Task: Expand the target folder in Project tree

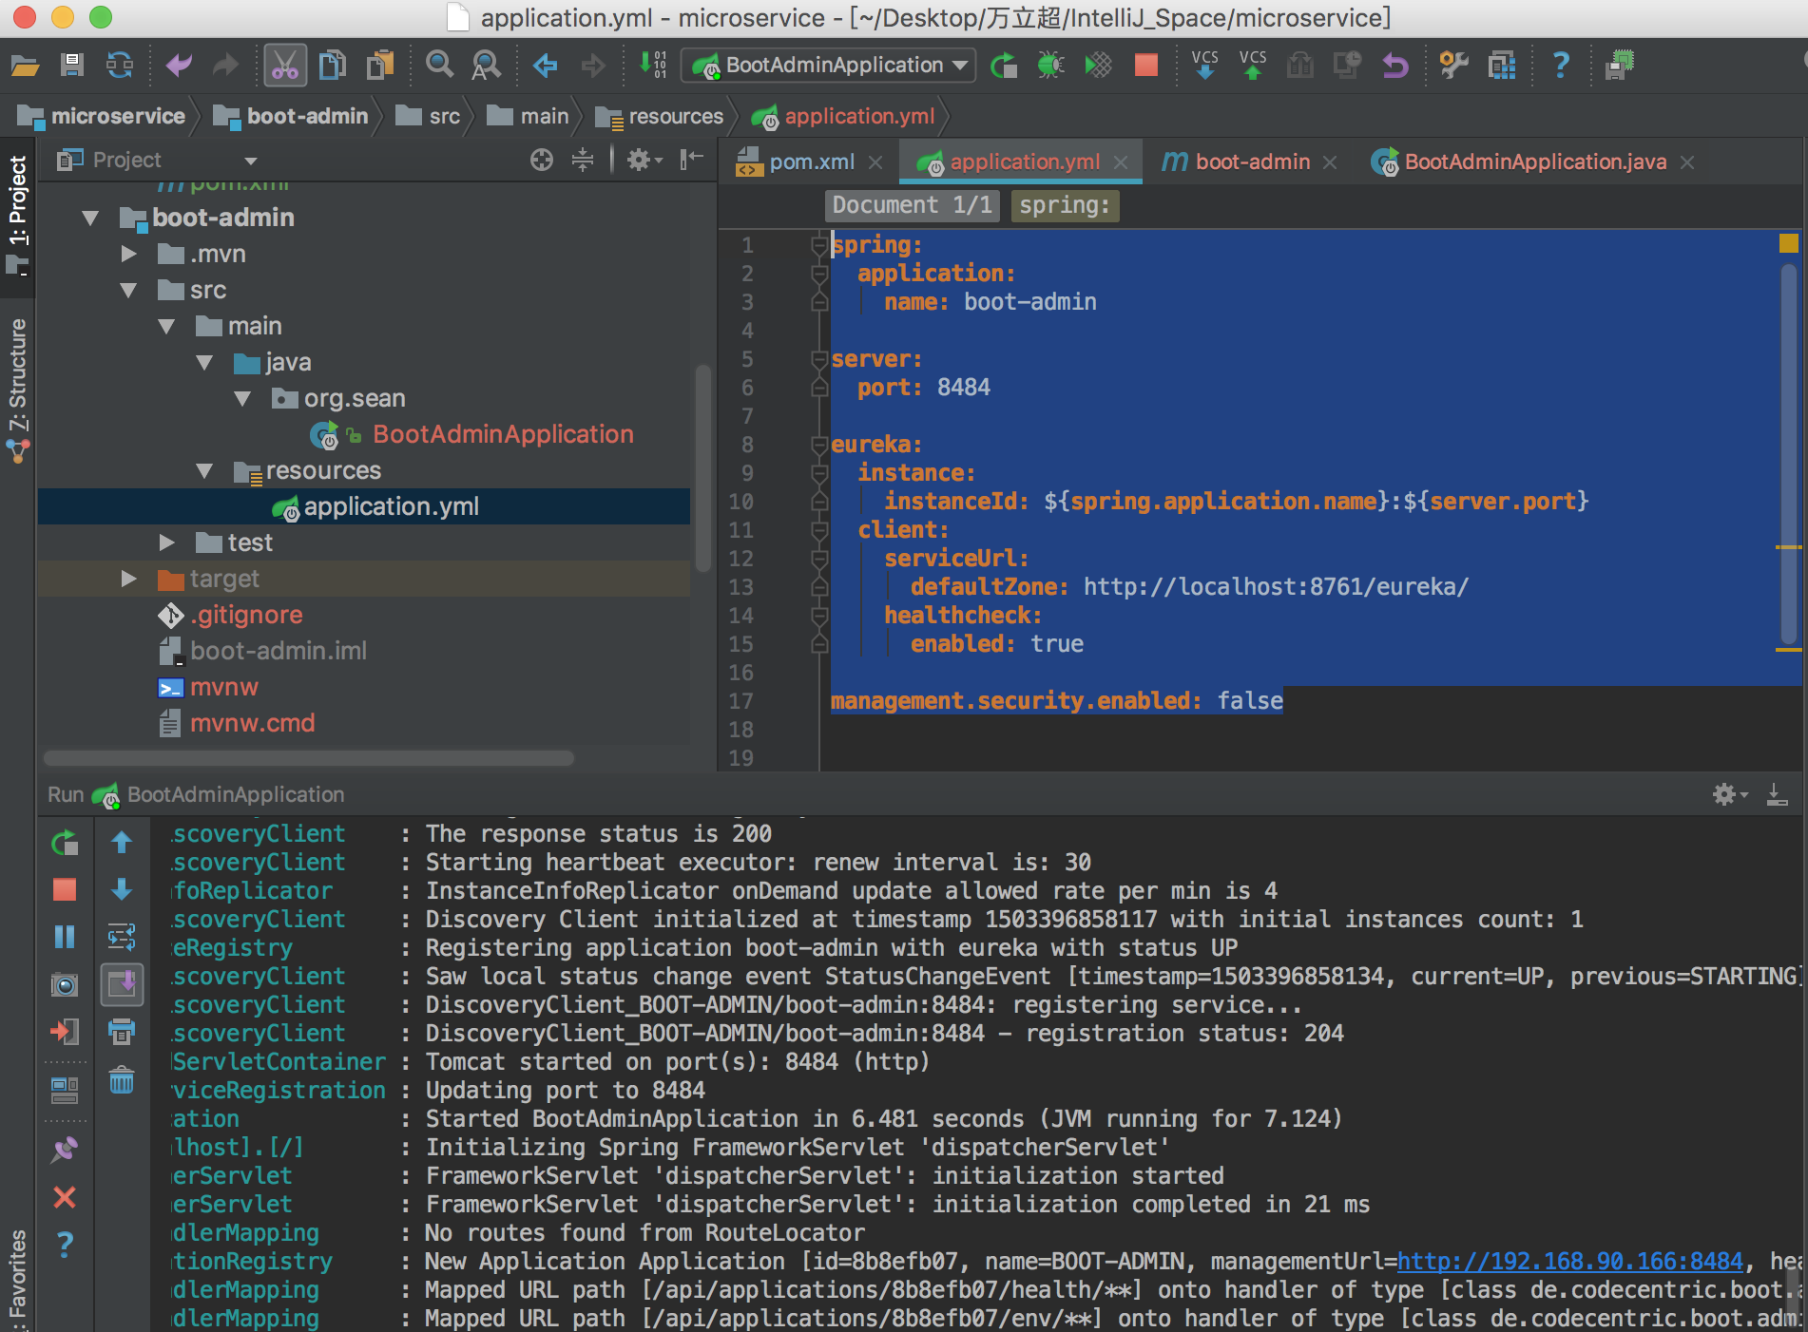Action: point(128,579)
